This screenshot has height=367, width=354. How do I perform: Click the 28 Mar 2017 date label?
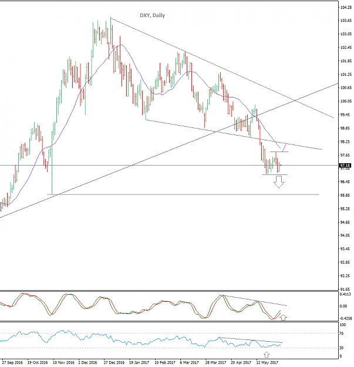coord(215,362)
